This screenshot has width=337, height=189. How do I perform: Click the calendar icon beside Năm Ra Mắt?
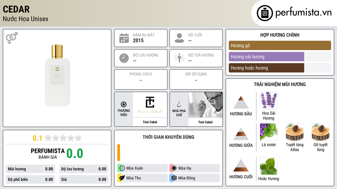click(124, 38)
